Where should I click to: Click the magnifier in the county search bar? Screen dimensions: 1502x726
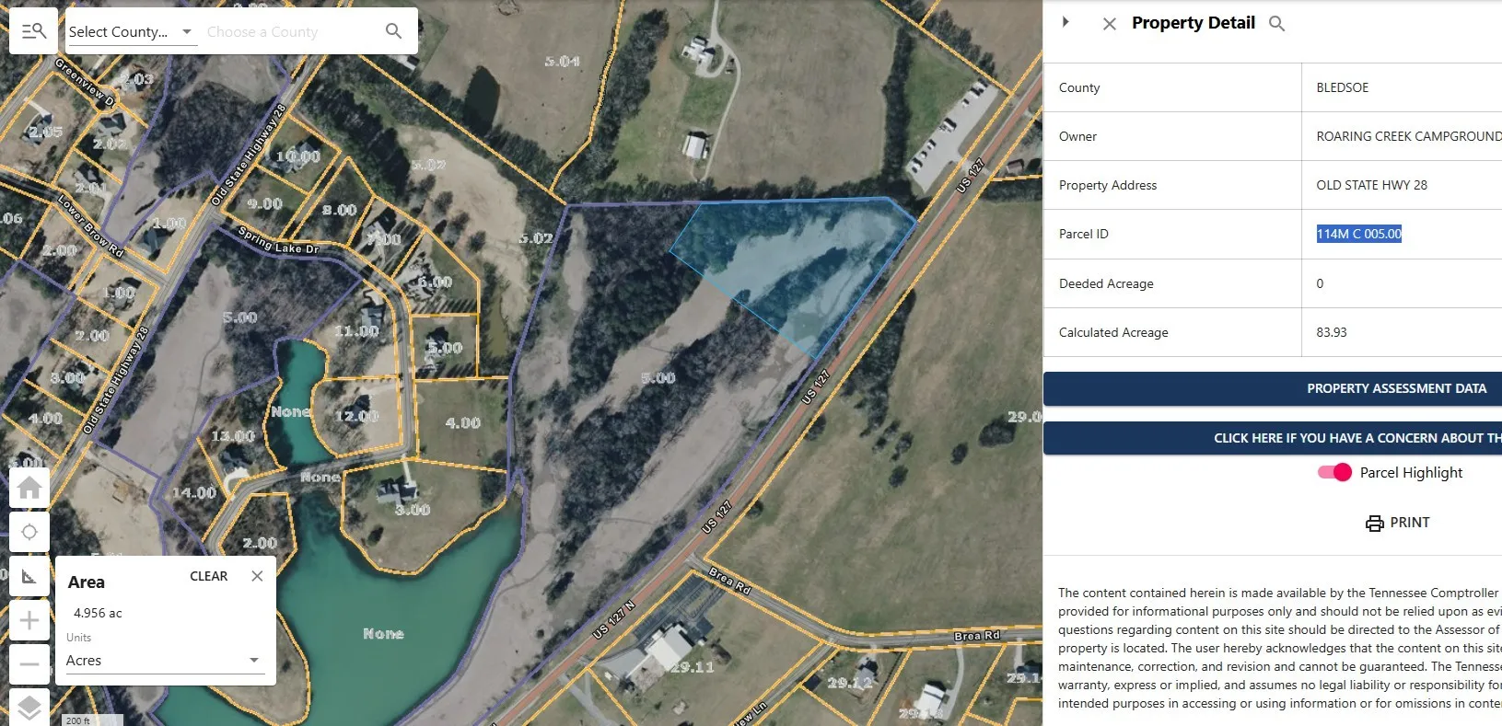pyautogui.click(x=393, y=31)
